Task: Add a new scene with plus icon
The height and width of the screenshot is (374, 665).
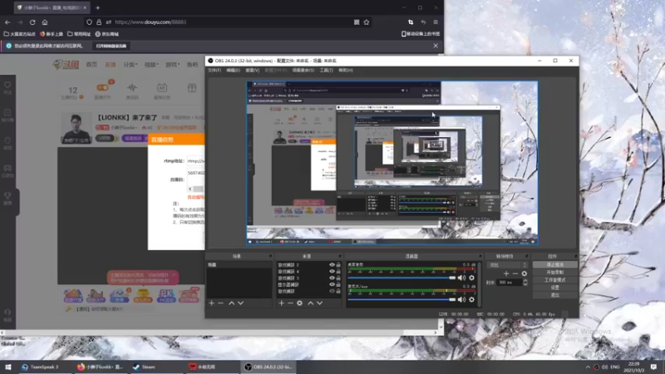Action: [212, 303]
